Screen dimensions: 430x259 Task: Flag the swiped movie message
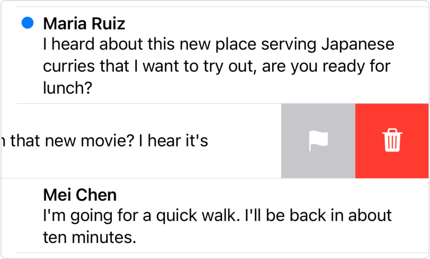tap(318, 141)
